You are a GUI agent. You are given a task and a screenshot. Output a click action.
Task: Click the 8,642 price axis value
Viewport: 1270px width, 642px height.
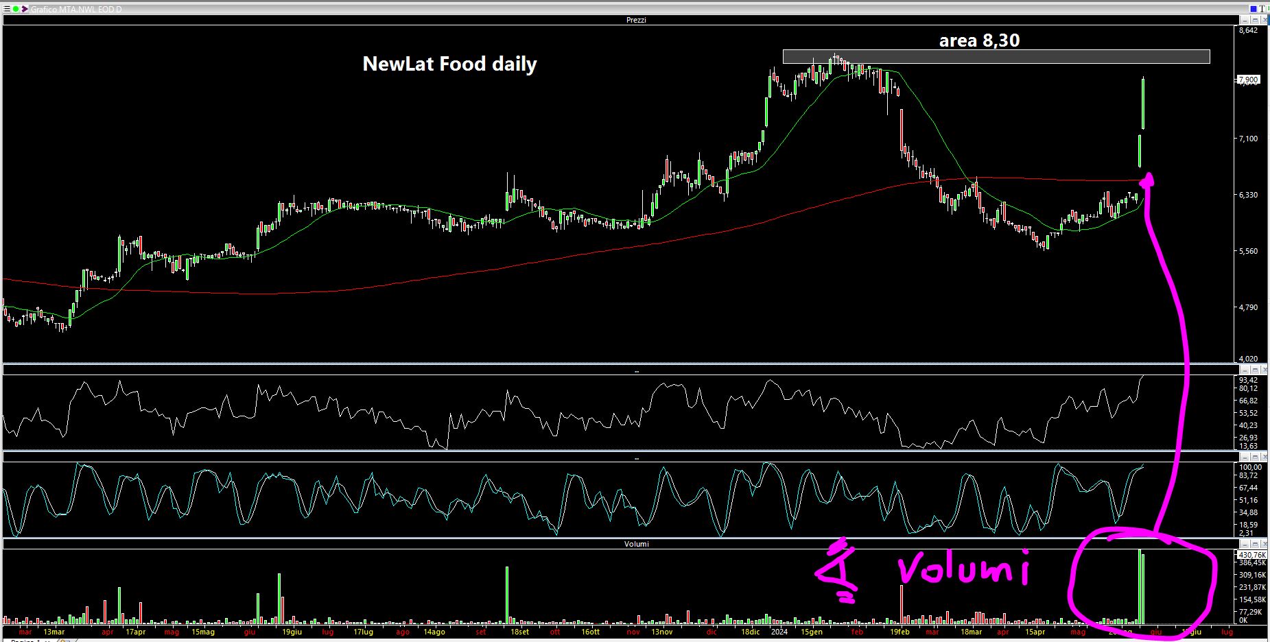point(1249,30)
